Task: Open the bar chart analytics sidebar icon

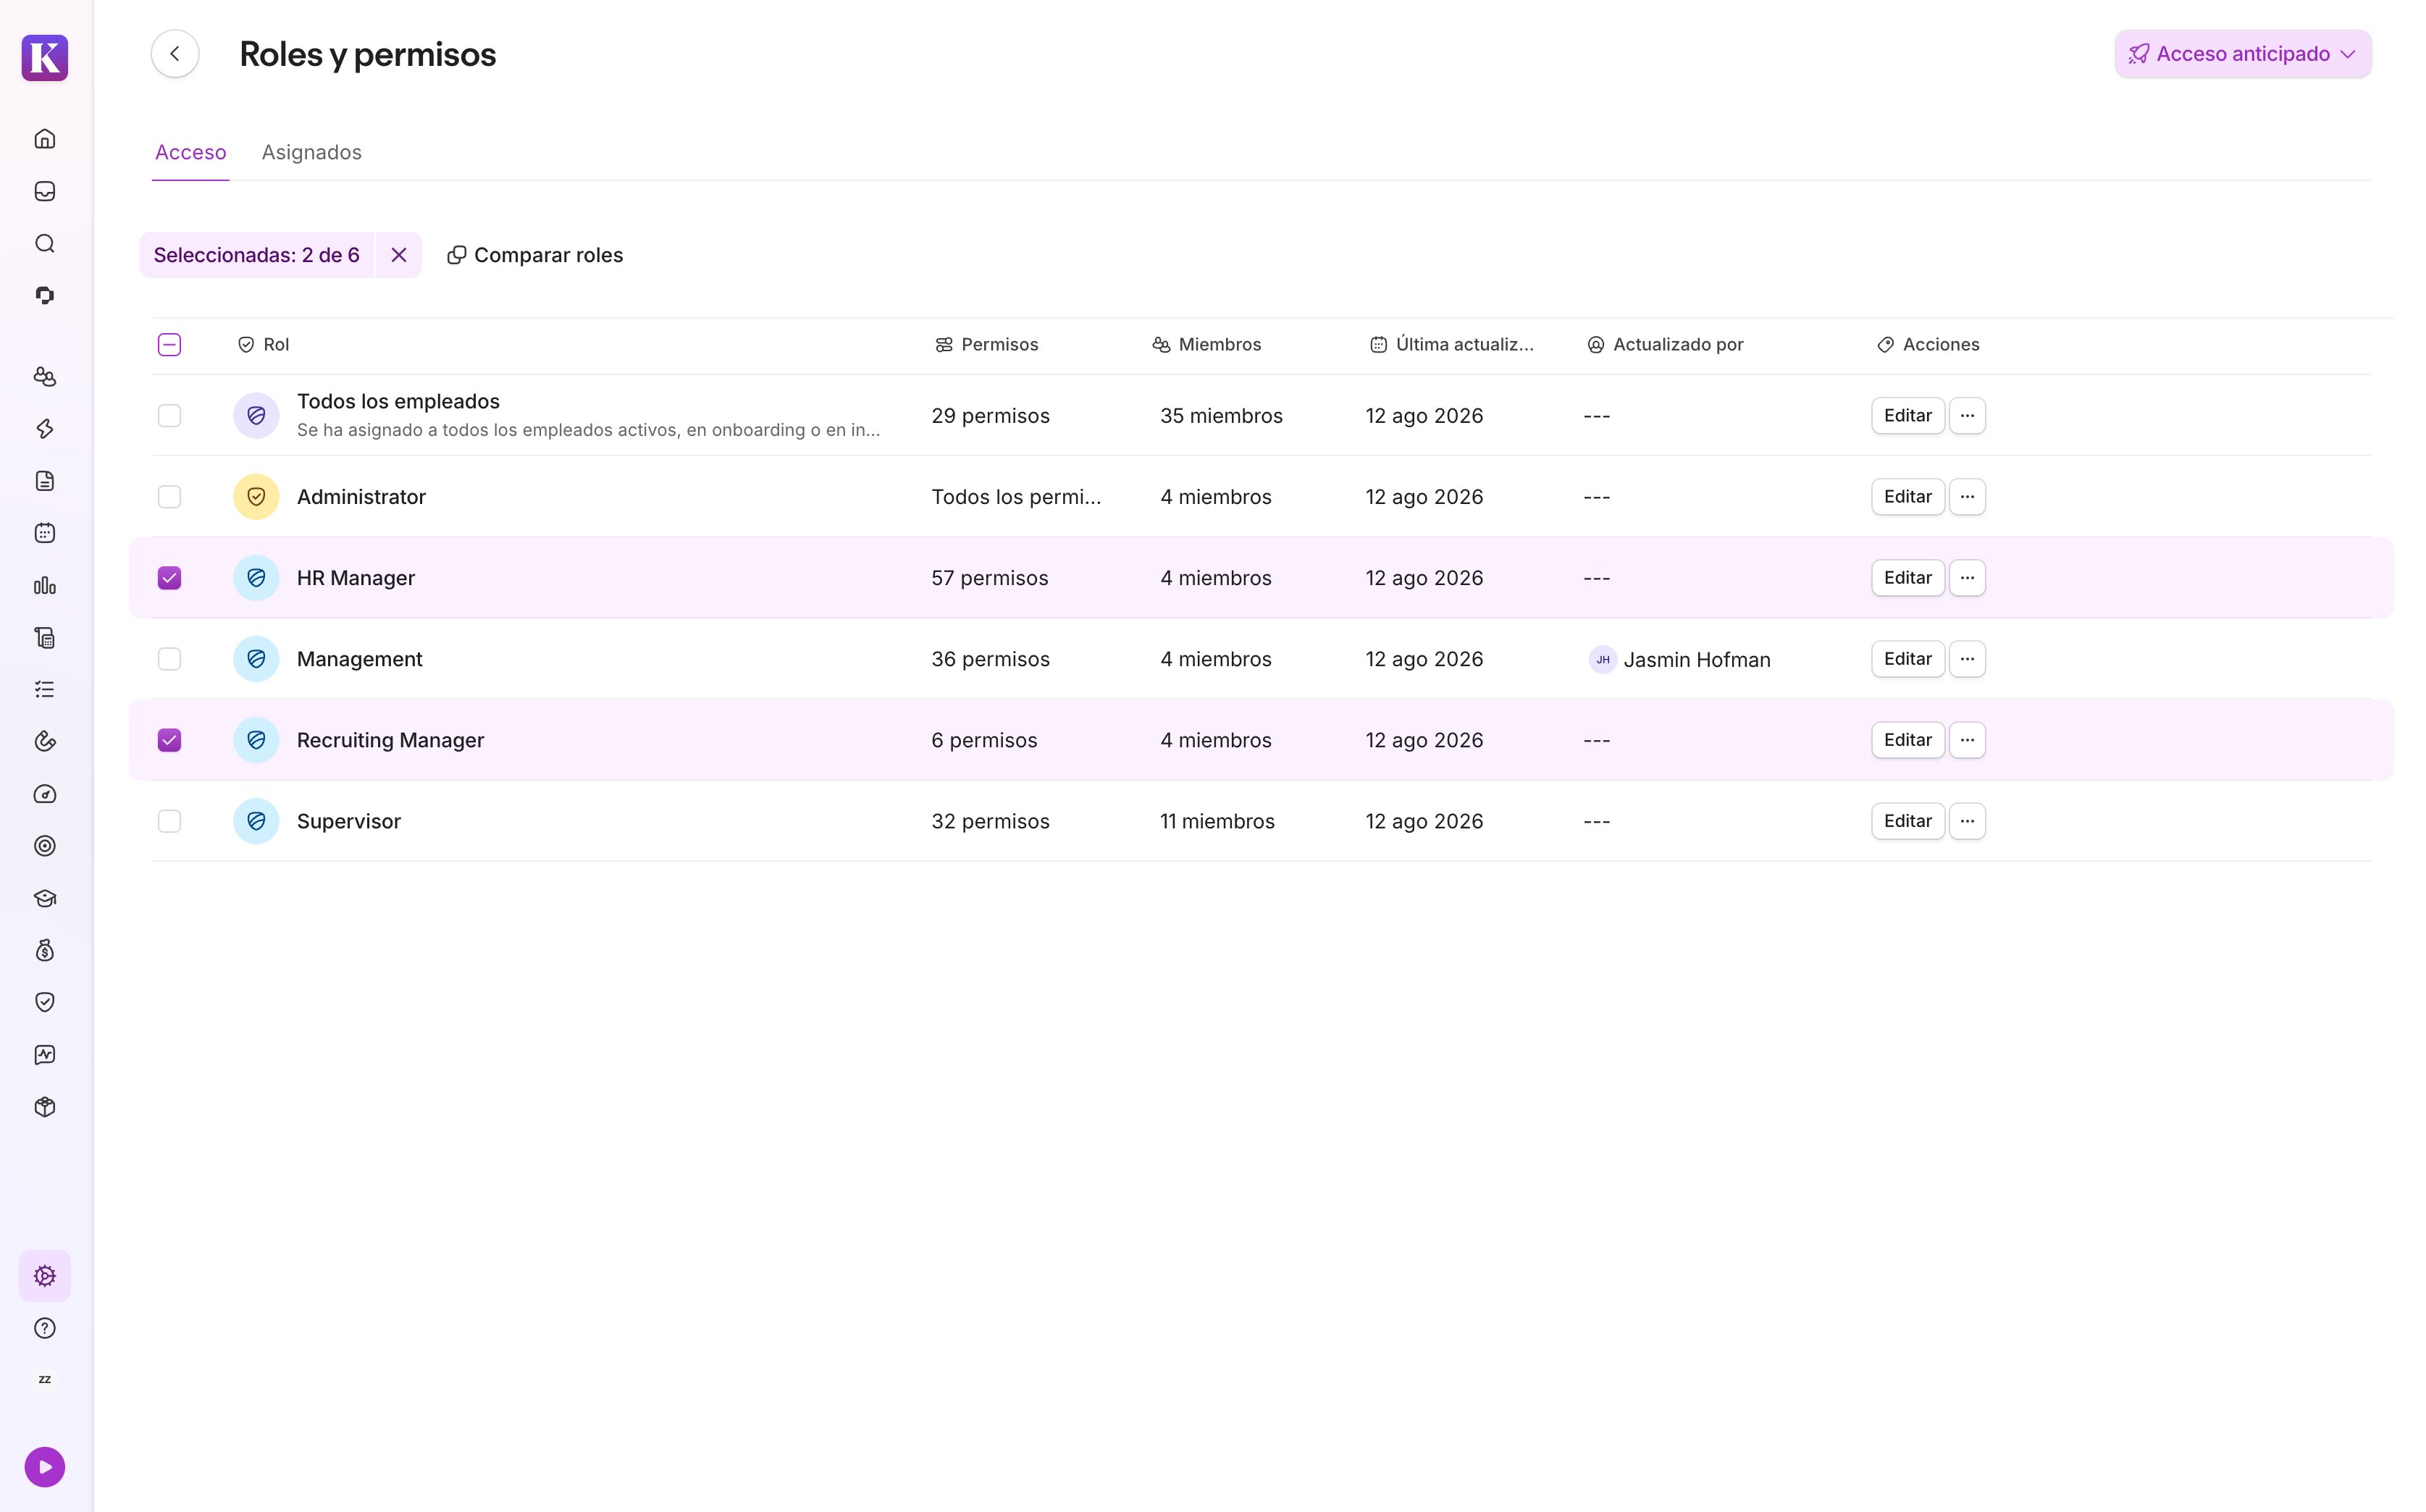Action: click(45, 585)
